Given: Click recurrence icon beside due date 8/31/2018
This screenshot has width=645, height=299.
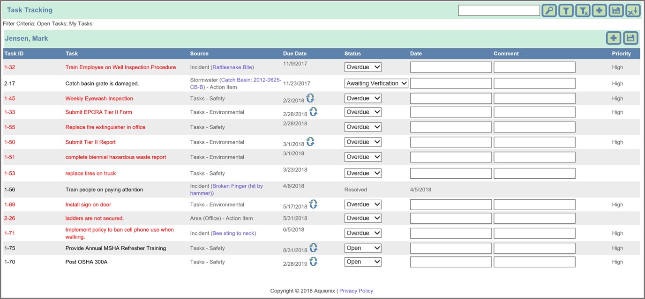Looking at the screenshot, I should (x=313, y=248).
